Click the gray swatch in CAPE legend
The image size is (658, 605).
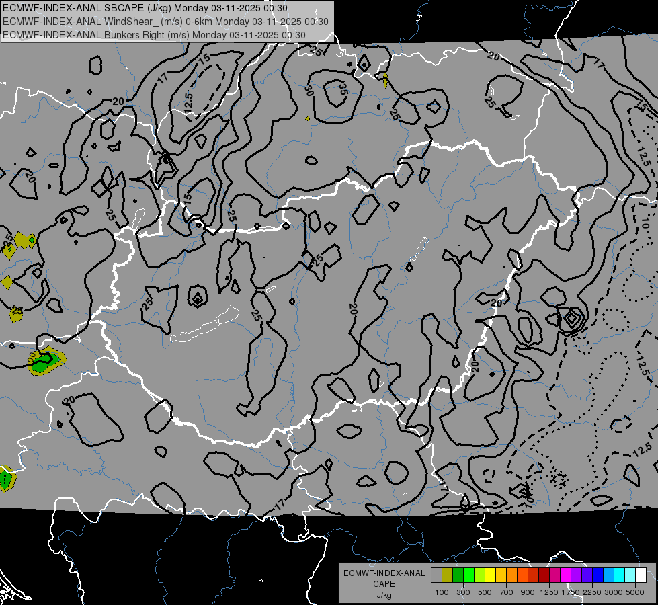[436, 575]
